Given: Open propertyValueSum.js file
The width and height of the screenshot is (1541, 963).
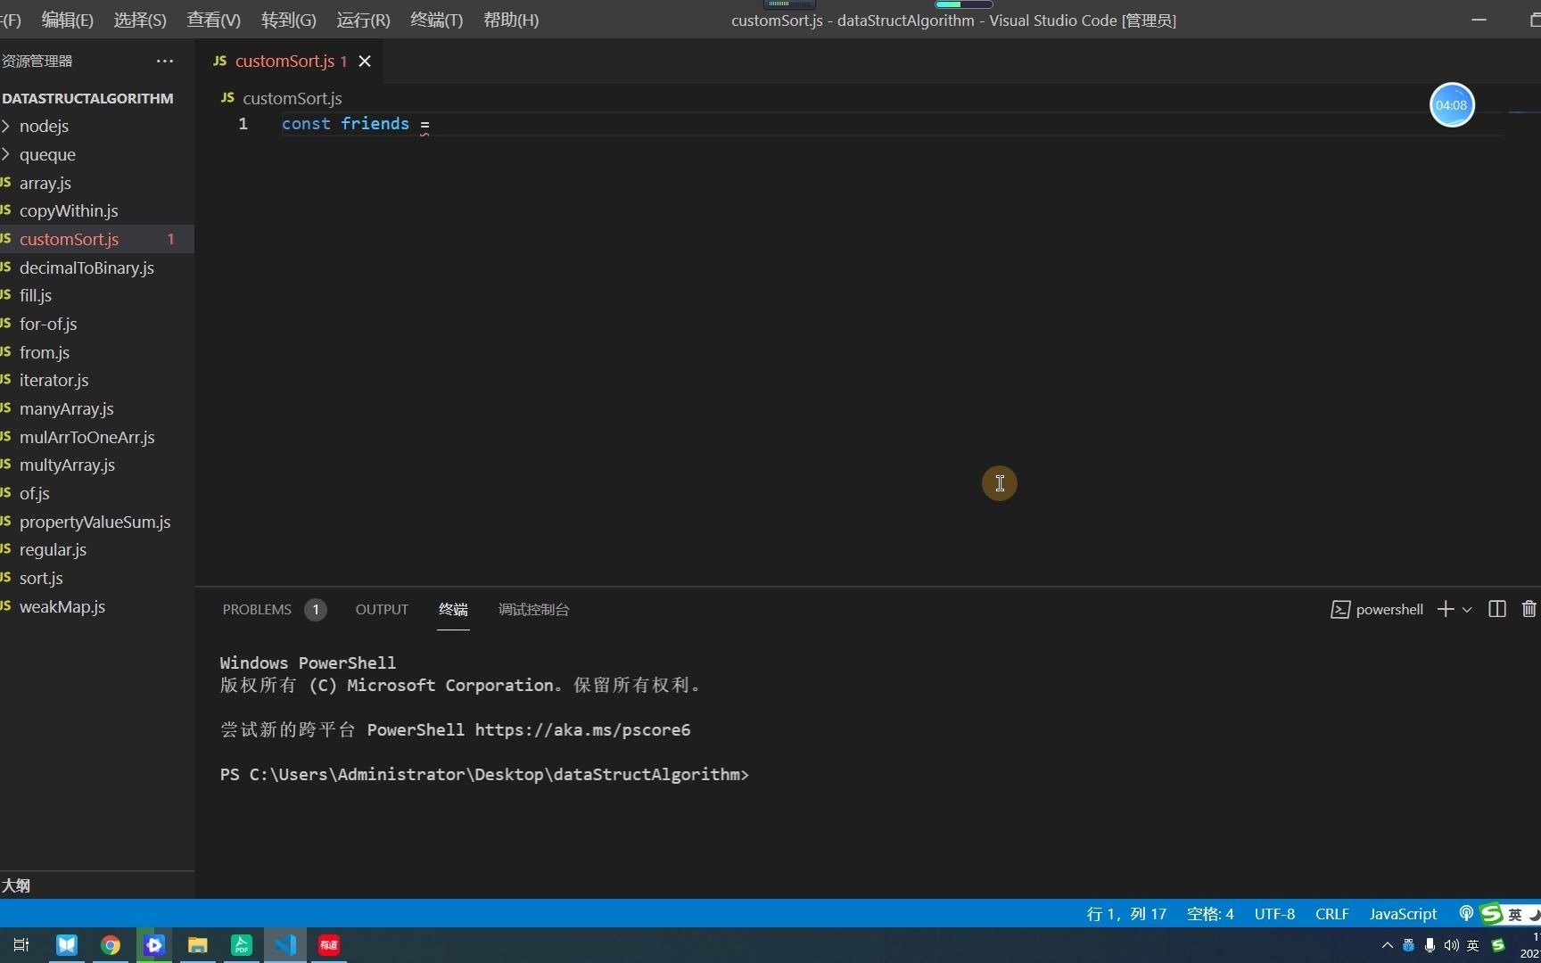Looking at the screenshot, I should [96, 522].
